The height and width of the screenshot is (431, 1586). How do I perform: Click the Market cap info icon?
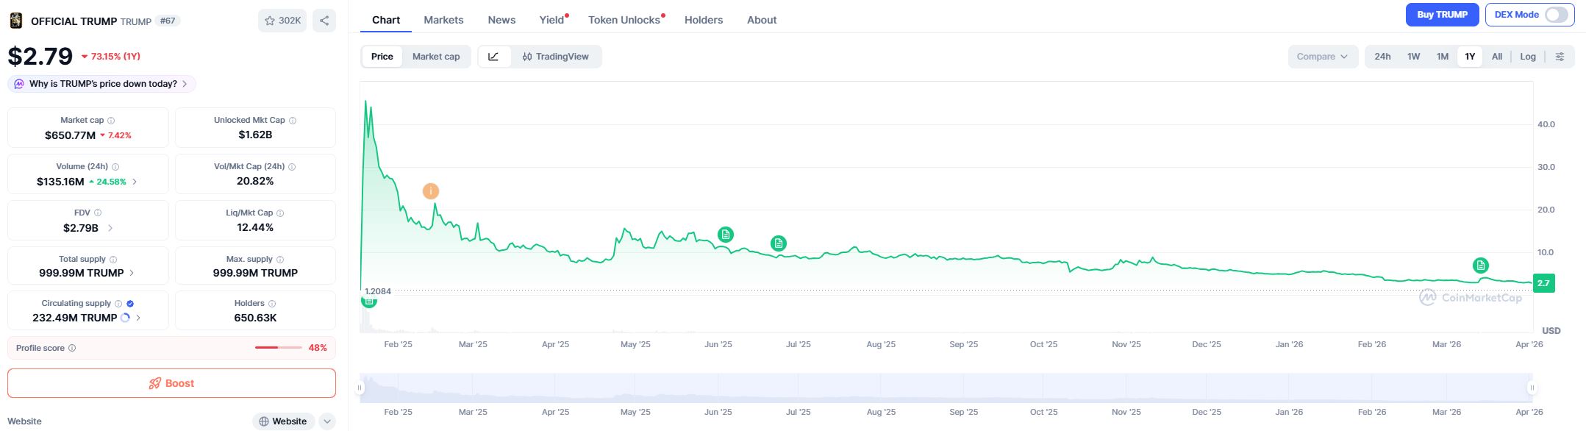click(111, 121)
